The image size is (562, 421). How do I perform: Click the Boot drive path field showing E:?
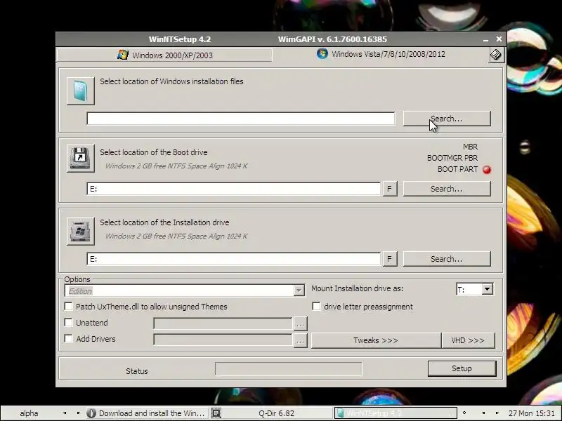pos(234,189)
